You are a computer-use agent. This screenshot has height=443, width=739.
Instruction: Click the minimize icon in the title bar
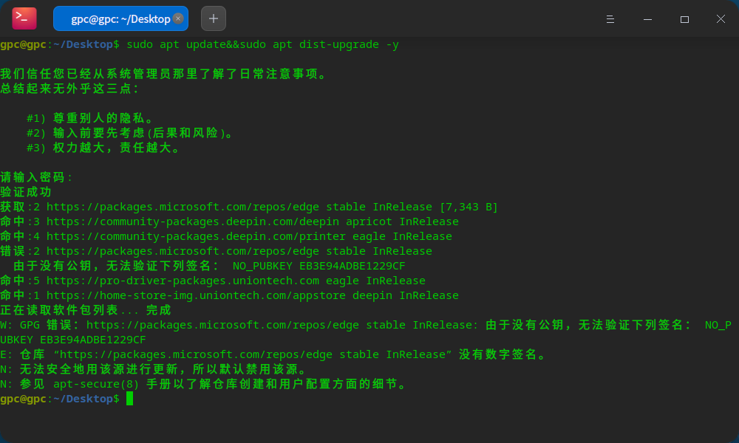[x=647, y=18]
